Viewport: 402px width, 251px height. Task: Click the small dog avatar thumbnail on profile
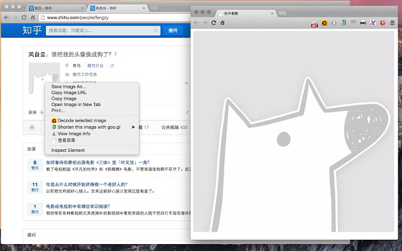click(44, 78)
